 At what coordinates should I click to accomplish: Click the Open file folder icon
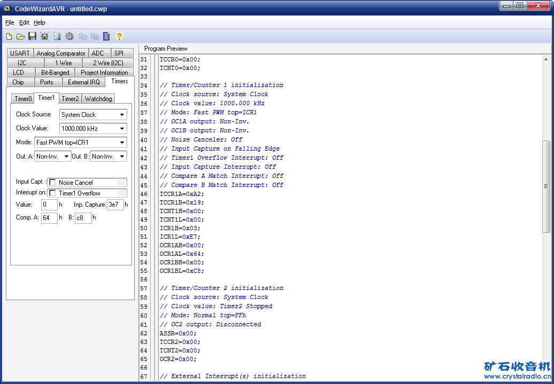(21, 36)
